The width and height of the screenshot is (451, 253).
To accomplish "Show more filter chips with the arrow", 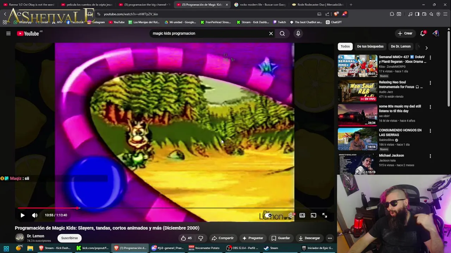I will pyautogui.click(x=426, y=47).
